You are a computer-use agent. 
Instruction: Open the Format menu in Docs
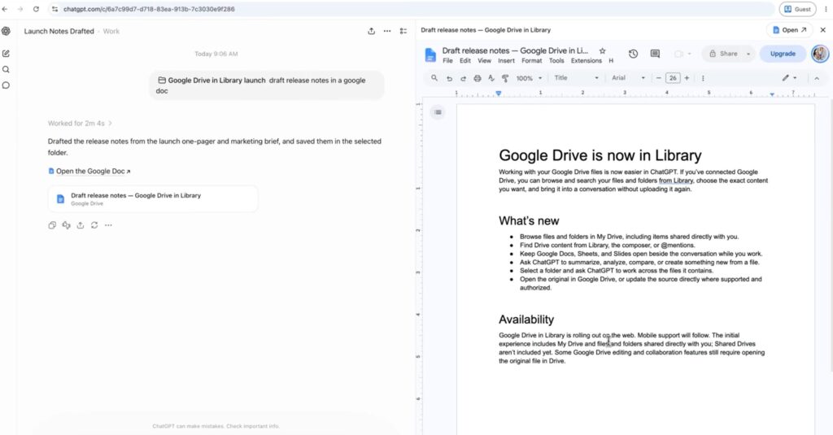[x=532, y=60]
